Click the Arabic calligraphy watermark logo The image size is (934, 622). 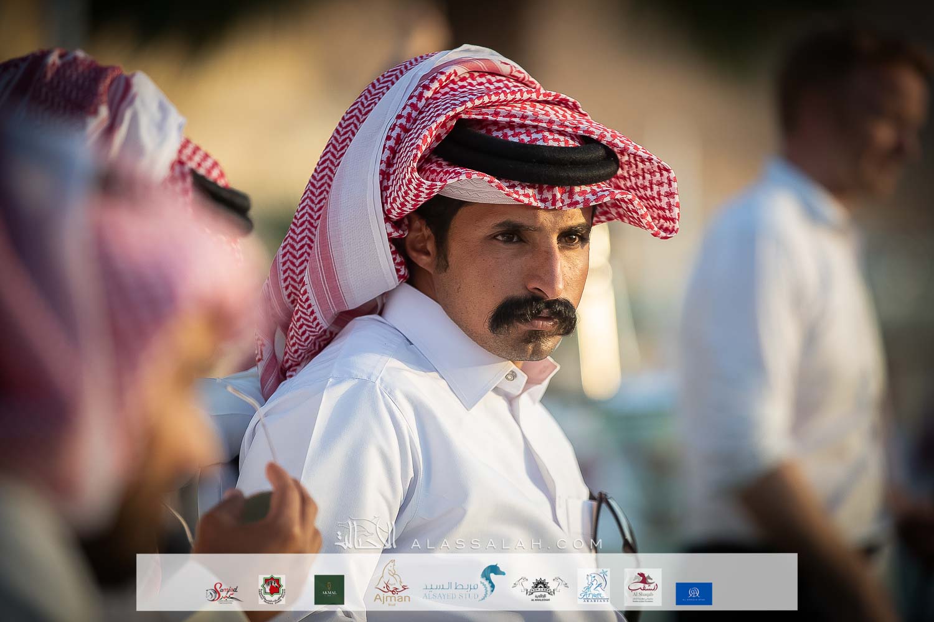click(367, 535)
